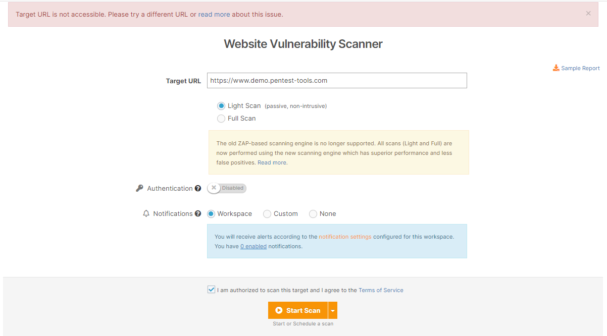The width and height of the screenshot is (607, 336).
Task: Uncheck the scan authorization checkbox
Action: click(211, 289)
